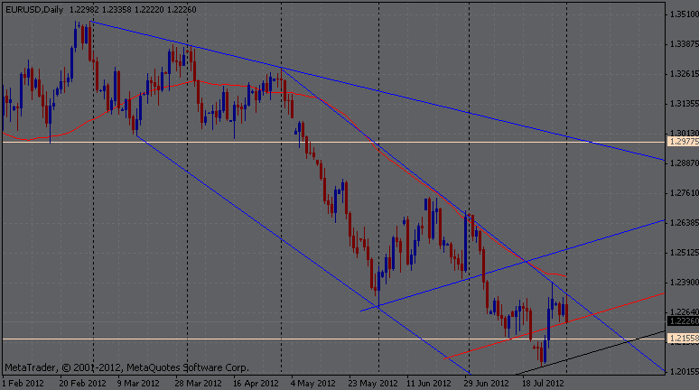Click the 1.35100 price axis label
Image resolution: width=699 pixels, height=390 pixels.
point(682,15)
